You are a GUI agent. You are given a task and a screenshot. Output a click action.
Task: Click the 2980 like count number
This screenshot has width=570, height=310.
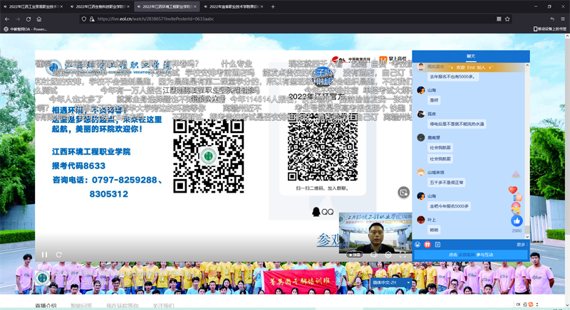(x=517, y=230)
